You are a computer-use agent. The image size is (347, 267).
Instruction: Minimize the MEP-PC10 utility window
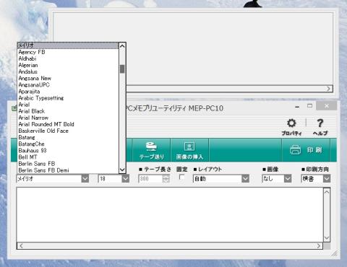point(297,106)
